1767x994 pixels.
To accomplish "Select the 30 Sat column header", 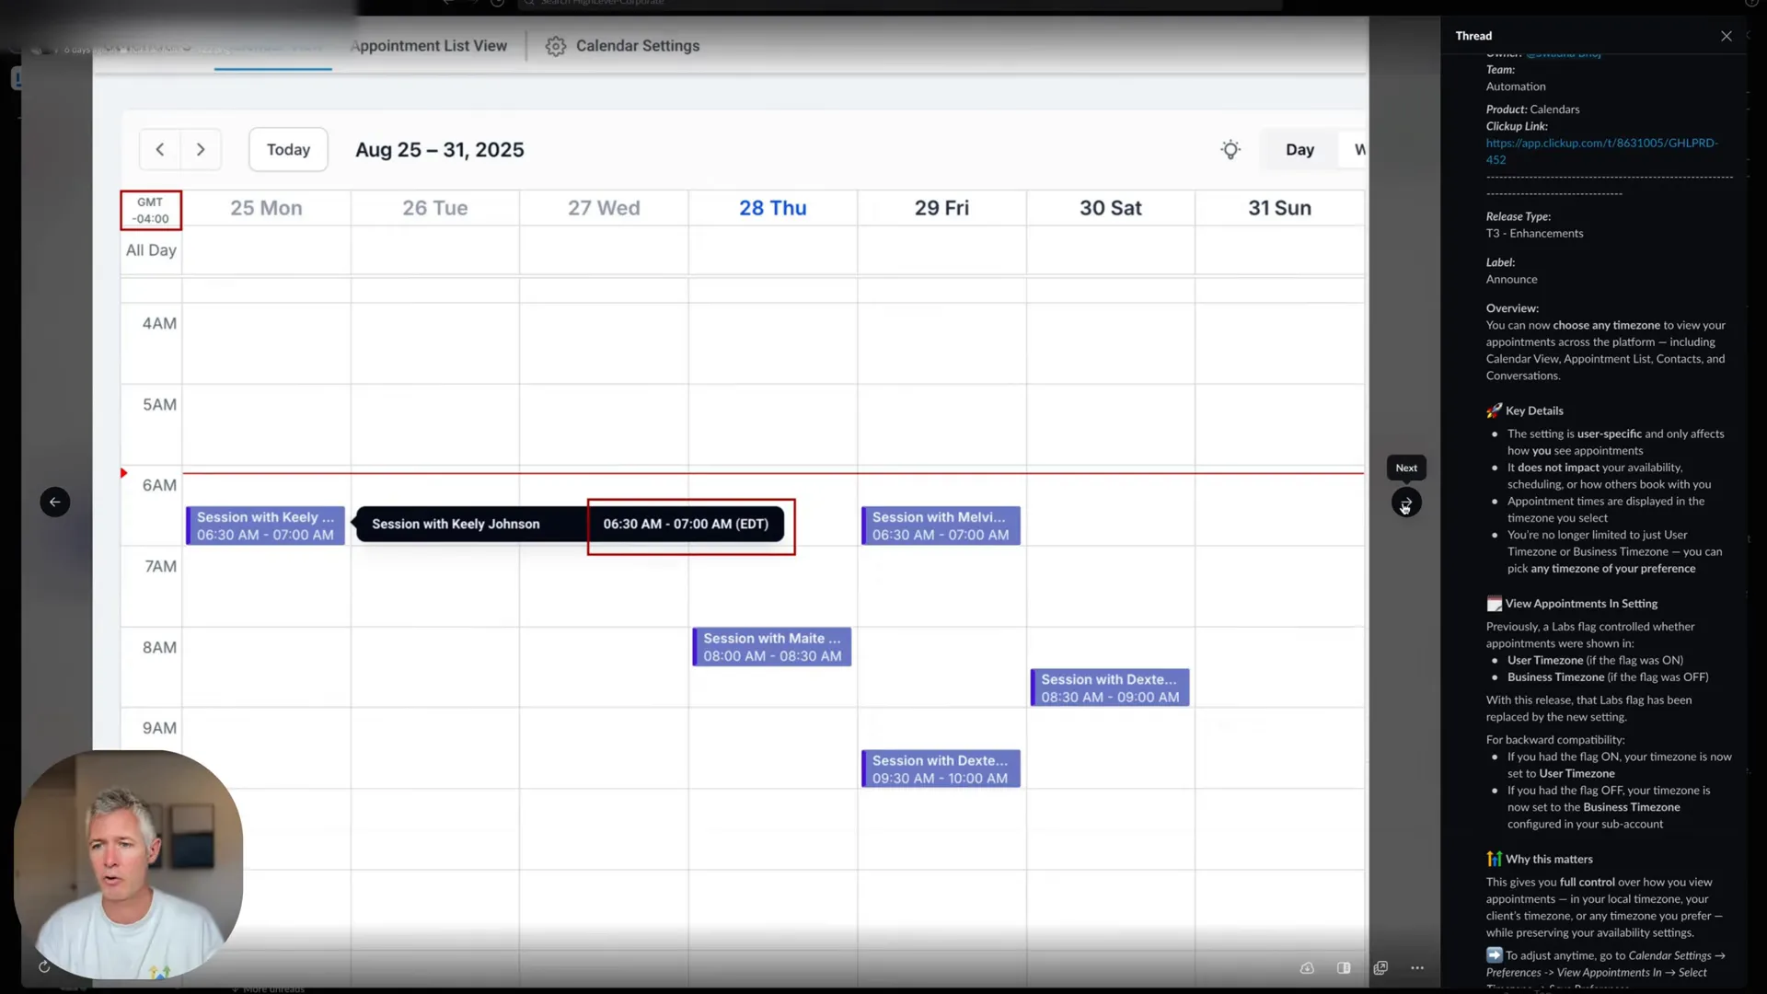I will click(x=1111, y=208).
